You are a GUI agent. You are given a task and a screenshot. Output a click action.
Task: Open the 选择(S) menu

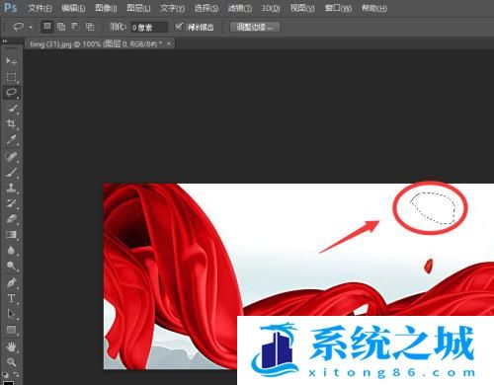tap(206, 8)
